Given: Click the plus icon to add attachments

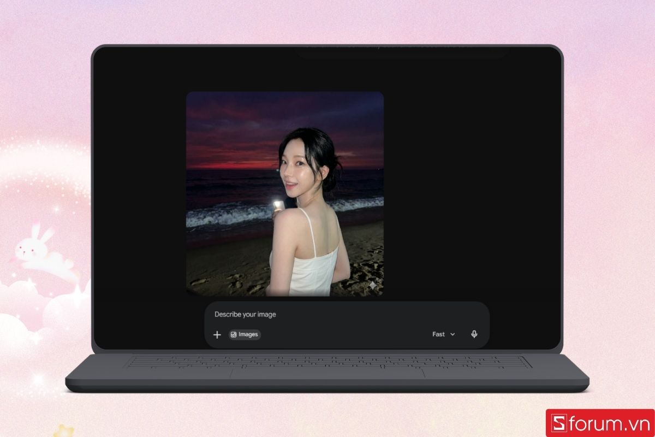Looking at the screenshot, I should 217,334.
